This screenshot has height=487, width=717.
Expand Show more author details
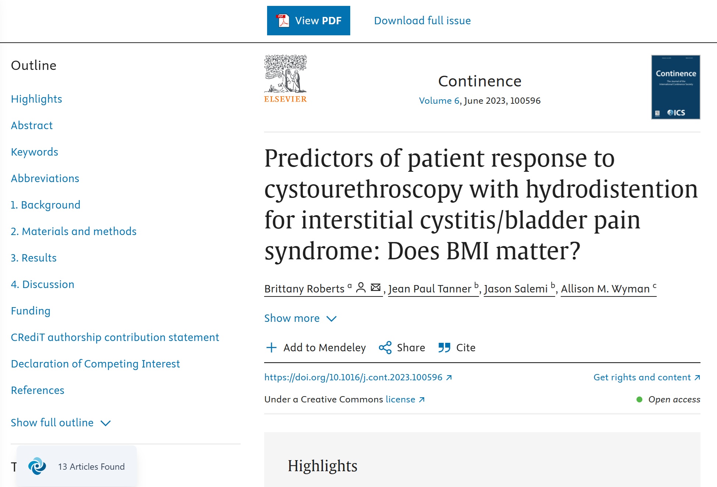tap(292, 318)
